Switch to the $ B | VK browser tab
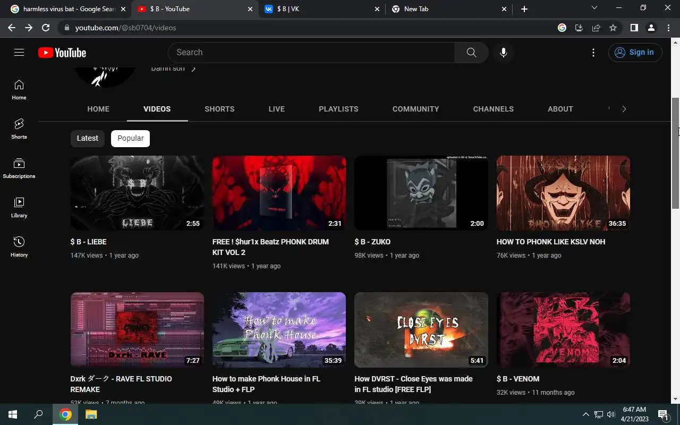 (x=322, y=9)
